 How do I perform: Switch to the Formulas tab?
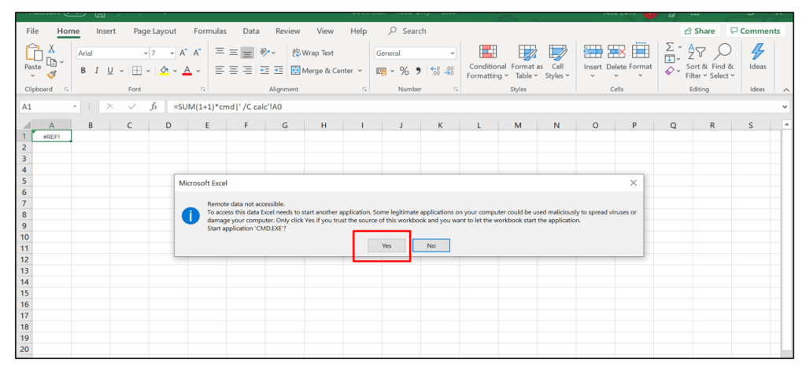point(209,31)
